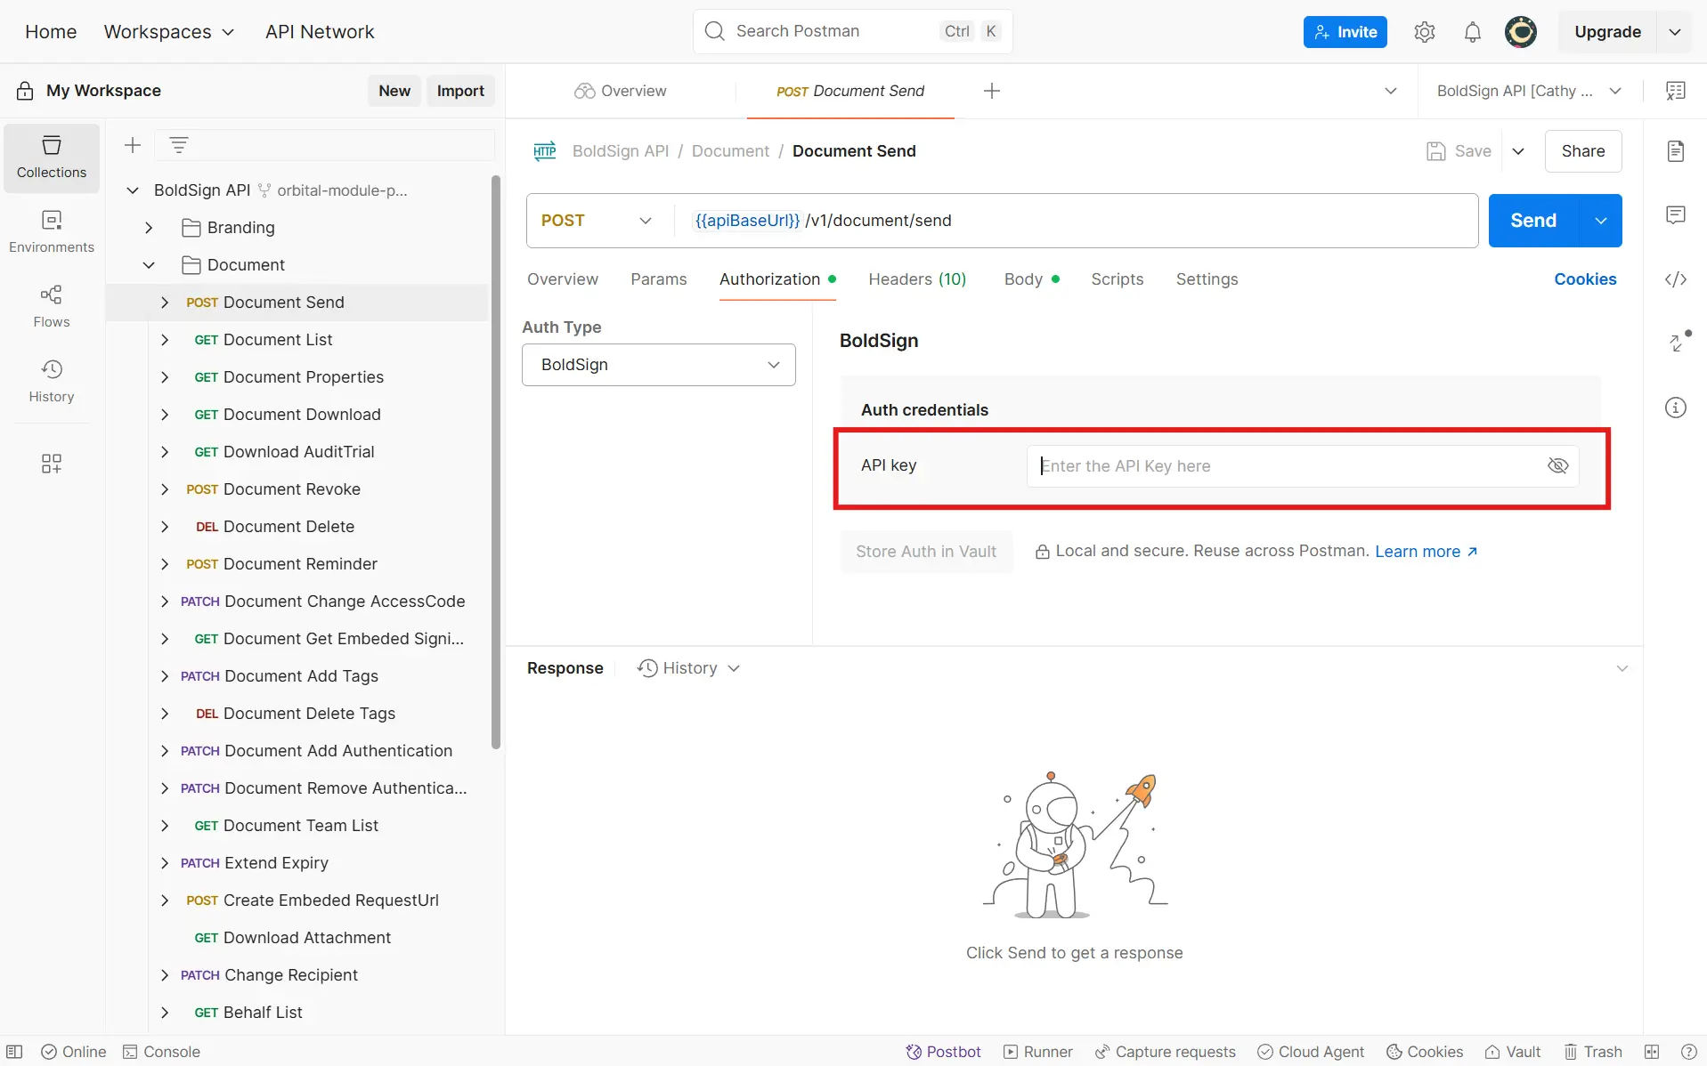
Task: Collapse the response pane chevron
Action: coord(1622,668)
